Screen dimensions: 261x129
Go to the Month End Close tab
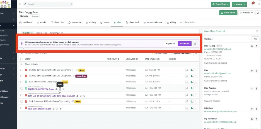(x=153, y=23)
